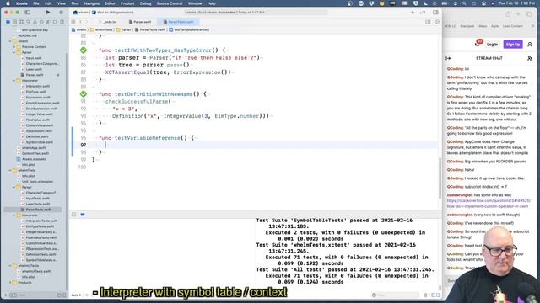
Task: Open README.md in the navigator
Action: tap(27, 35)
